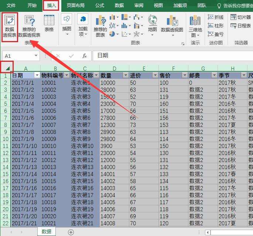The width and height of the screenshot is (253, 236).
Task: Insert a Timeline (日程表)
Action: click(x=240, y=26)
